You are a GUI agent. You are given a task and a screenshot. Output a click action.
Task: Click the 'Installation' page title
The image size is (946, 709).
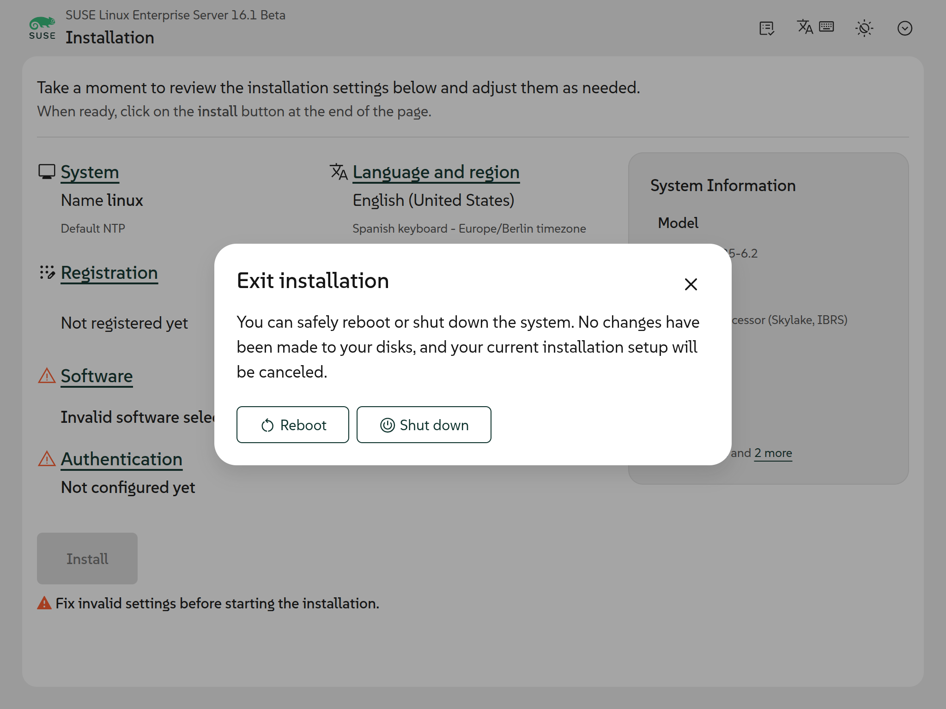pos(110,37)
